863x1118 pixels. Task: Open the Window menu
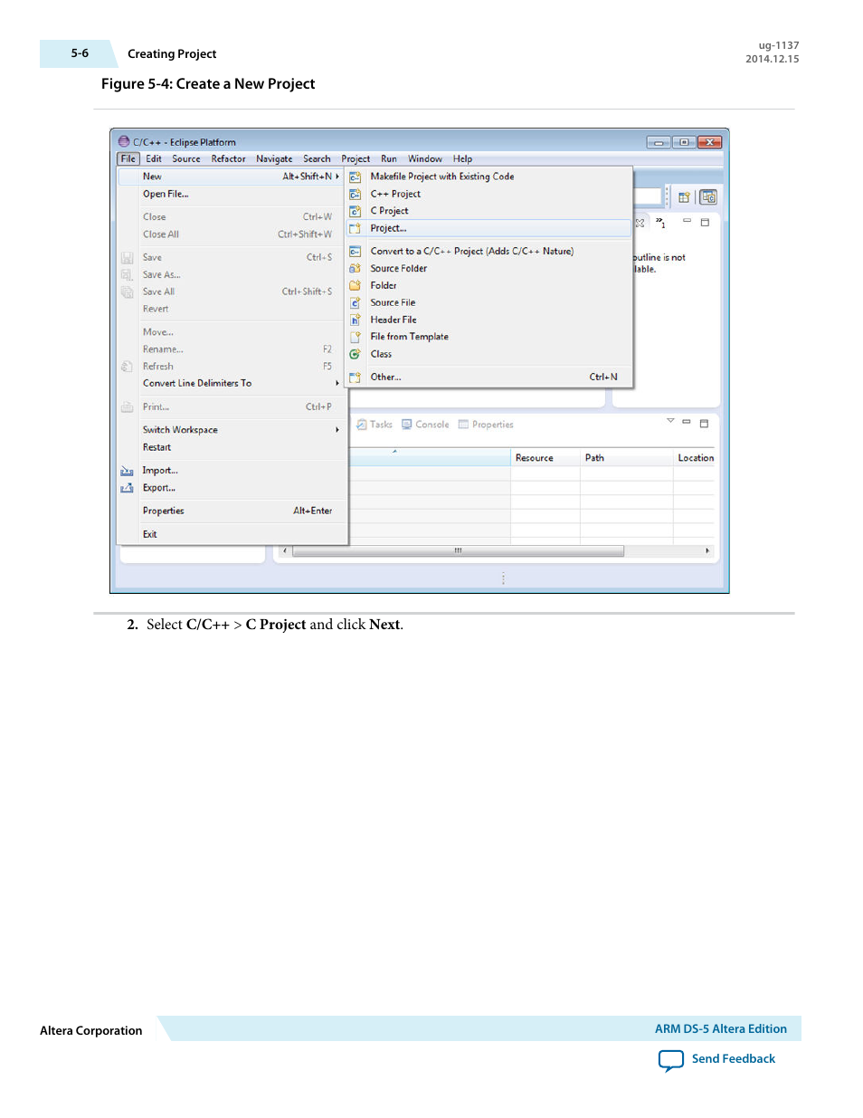[x=425, y=159]
